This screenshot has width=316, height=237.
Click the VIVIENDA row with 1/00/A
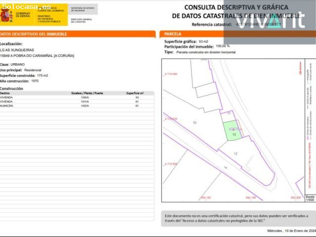click(77, 97)
